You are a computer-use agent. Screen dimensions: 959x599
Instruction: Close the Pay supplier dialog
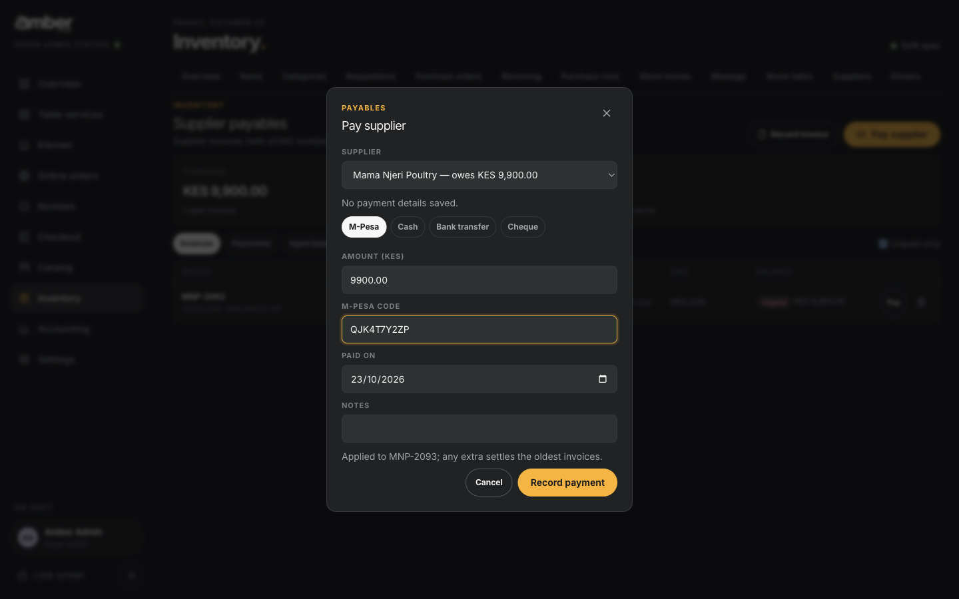[606, 113]
